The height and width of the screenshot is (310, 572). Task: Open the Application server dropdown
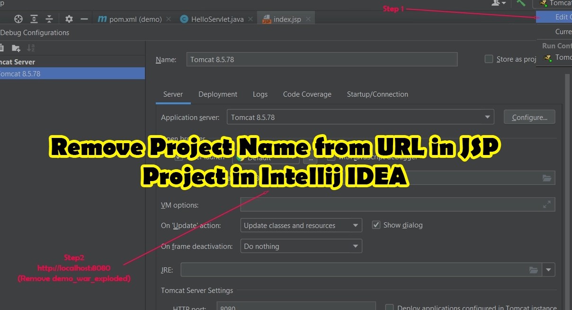(x=487, y=117)
